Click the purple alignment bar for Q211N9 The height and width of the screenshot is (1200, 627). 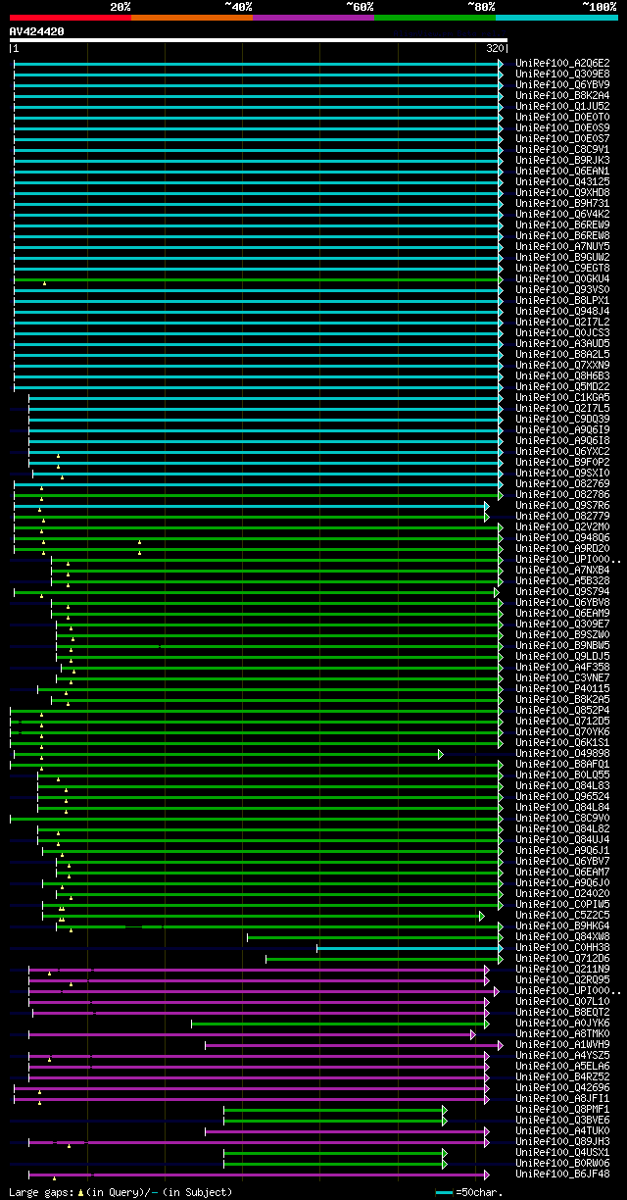coord(258,969)
